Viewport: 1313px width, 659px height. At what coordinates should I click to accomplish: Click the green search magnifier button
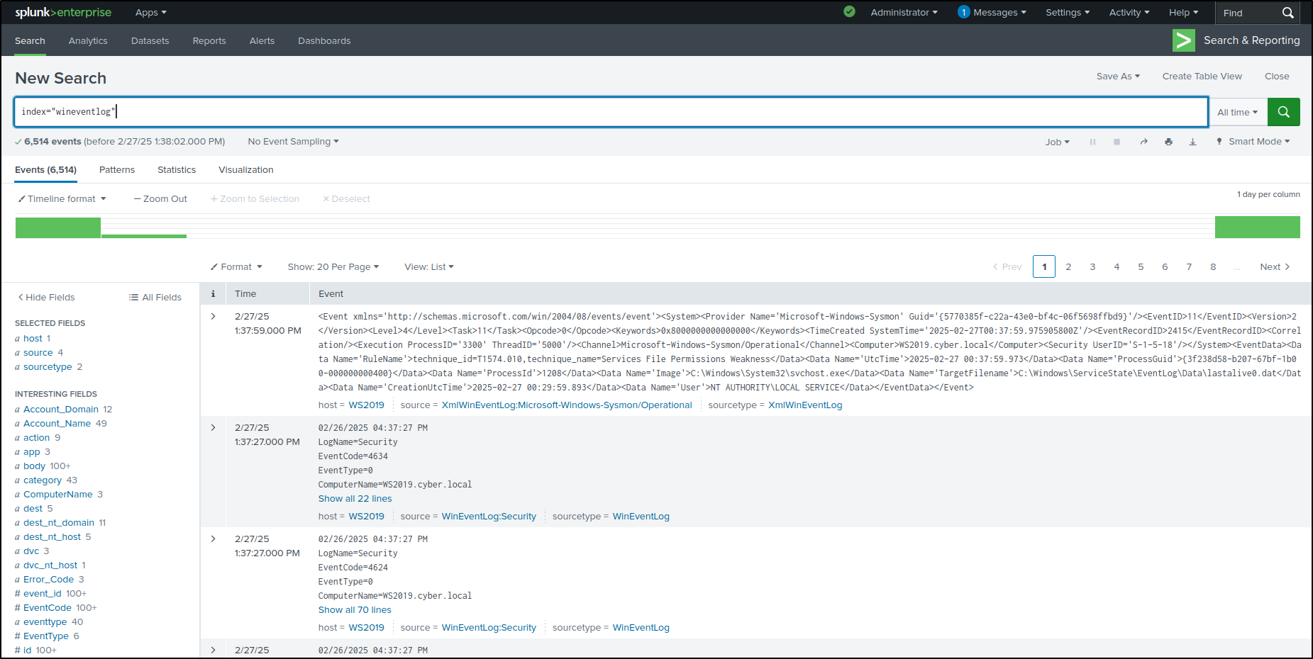(1283, 111)
